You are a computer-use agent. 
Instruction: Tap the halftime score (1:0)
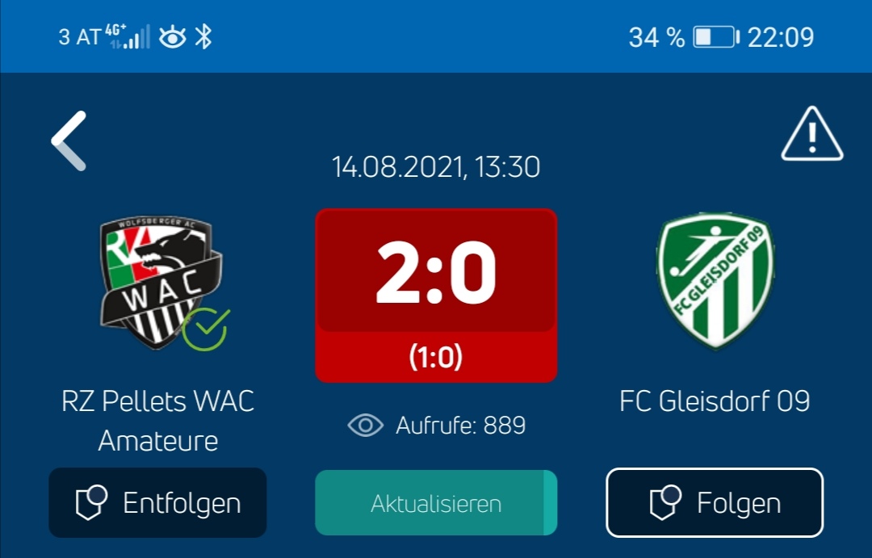(436, 357)
